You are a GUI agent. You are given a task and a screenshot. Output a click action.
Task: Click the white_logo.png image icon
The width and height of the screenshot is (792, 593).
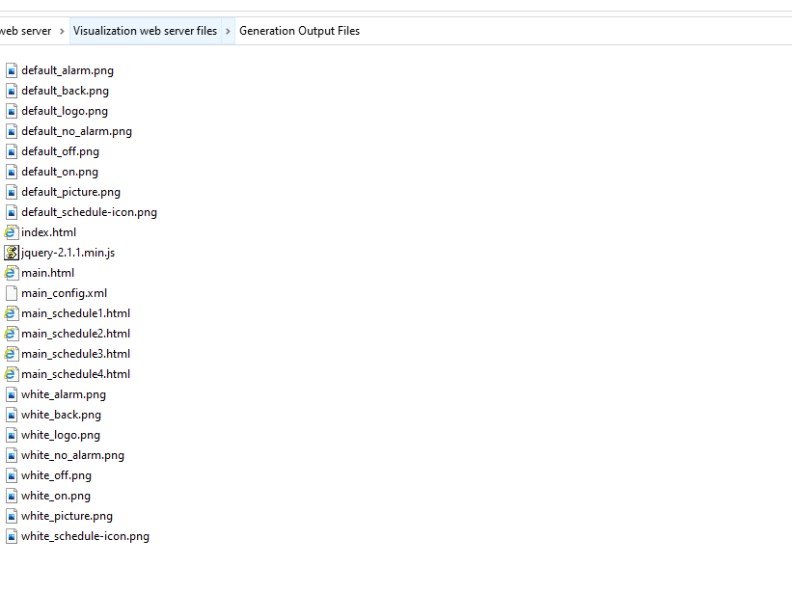click(x=12, y=435)
